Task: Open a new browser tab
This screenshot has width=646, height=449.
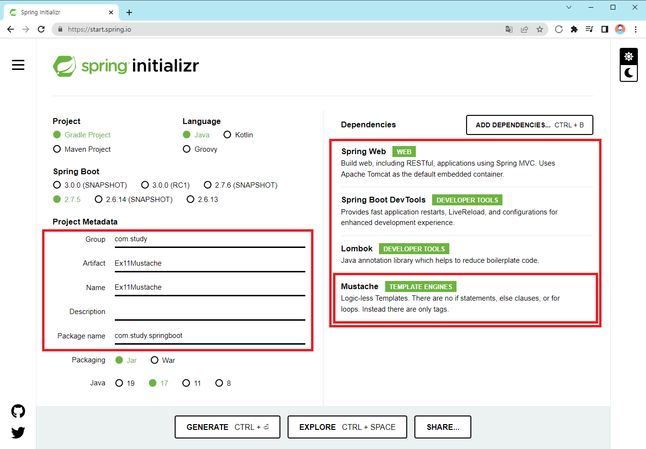Action: (x=129, y=12)
